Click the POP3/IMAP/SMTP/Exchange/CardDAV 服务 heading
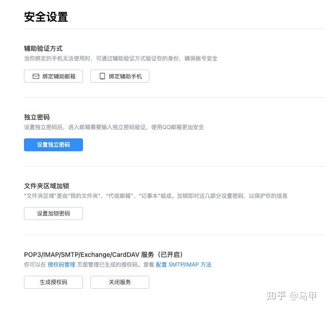 89,255
